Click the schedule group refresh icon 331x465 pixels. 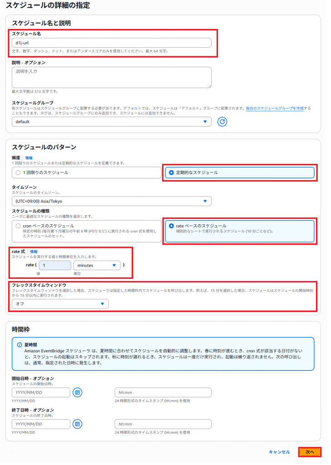[x=222, y=122]
